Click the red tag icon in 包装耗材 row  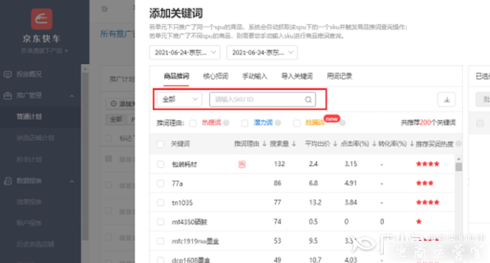pos(242,164)
